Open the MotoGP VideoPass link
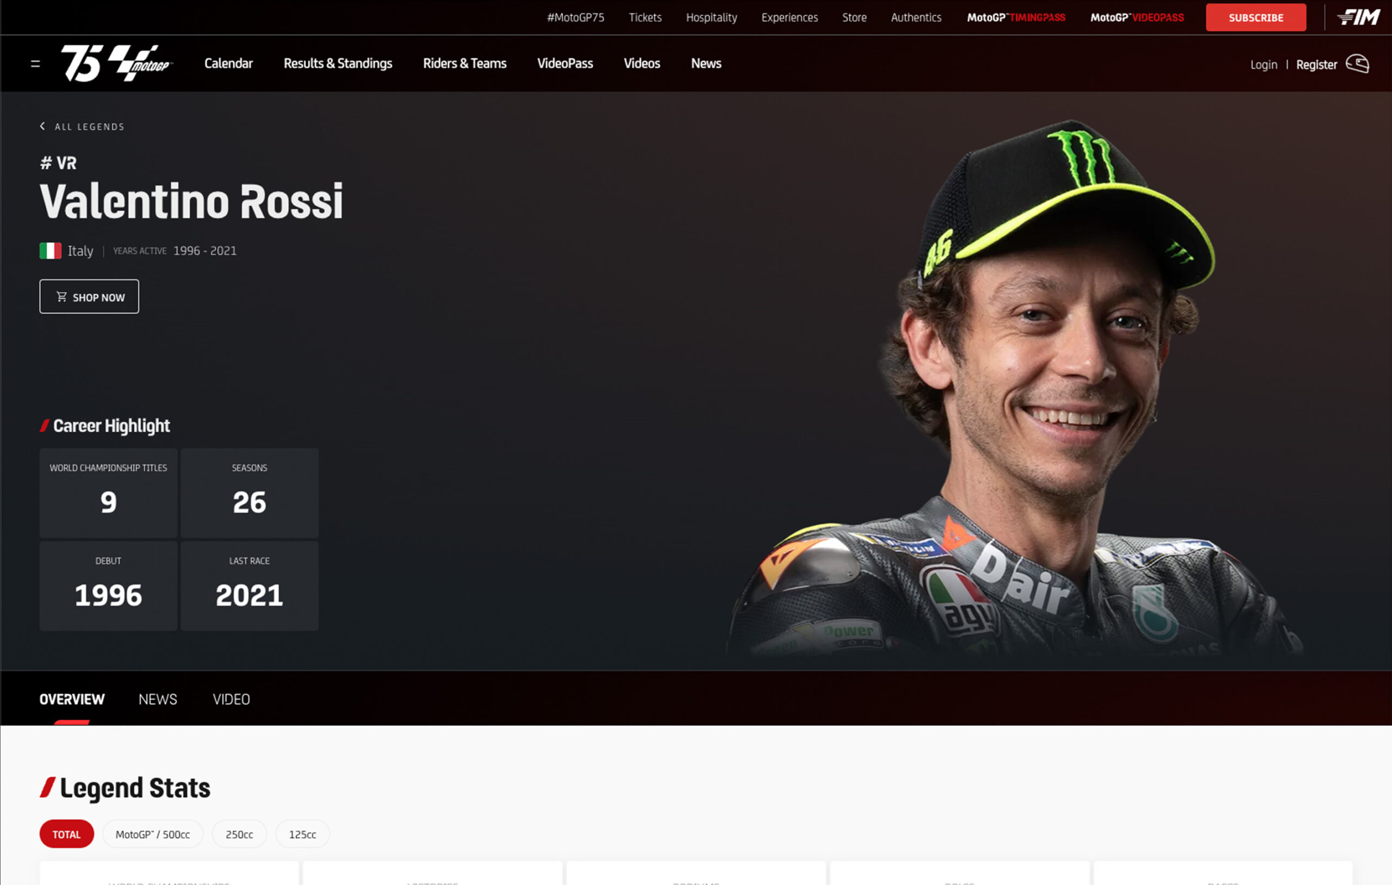This screenshot has width=1392, height=885. [1136, 17]
